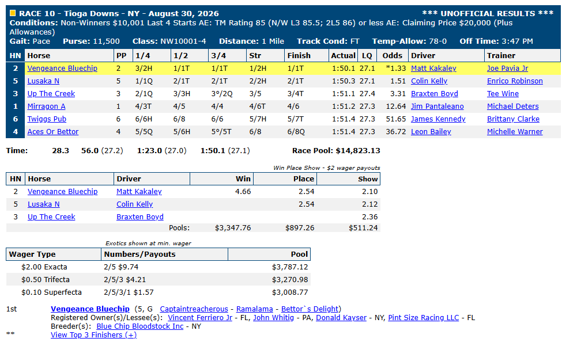562x342 pixels.
Task: Open owner Donald Kayser link
Action: [x=341, y=318]
